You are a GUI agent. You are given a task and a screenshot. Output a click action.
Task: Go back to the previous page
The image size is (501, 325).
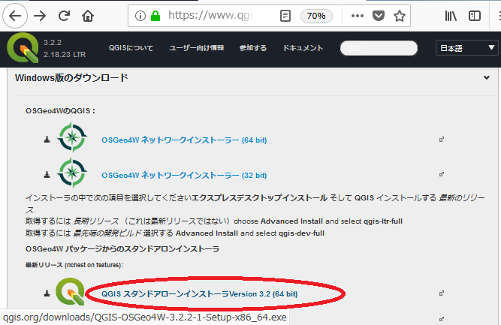[15, 16]
